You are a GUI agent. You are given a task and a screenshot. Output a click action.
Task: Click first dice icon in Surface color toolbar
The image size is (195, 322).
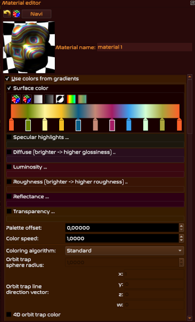point(16,99)
